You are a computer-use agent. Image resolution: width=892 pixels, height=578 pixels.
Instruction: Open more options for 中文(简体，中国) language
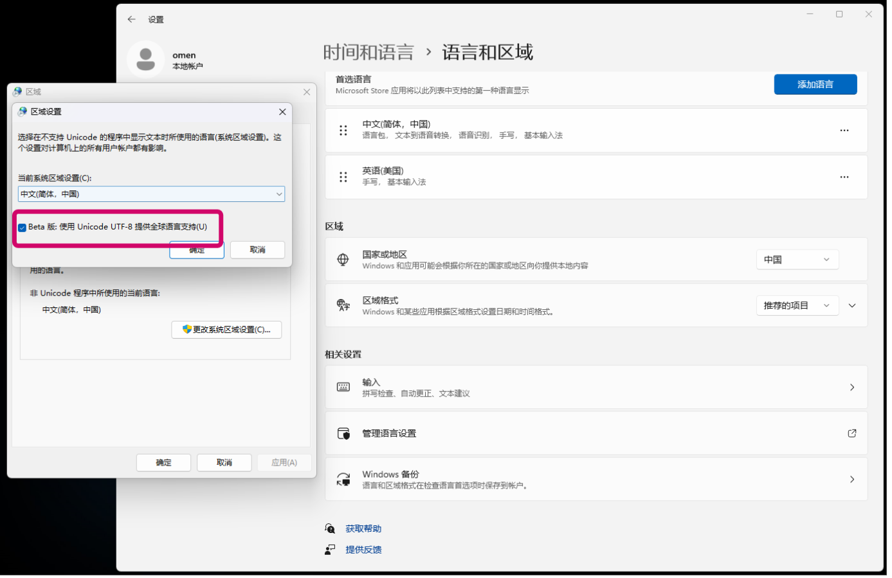click(844, 130)
